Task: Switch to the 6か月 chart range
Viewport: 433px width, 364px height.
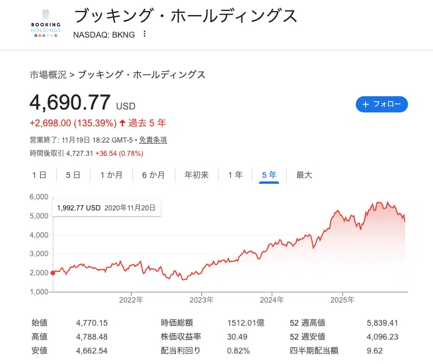Action: [153, 175]
